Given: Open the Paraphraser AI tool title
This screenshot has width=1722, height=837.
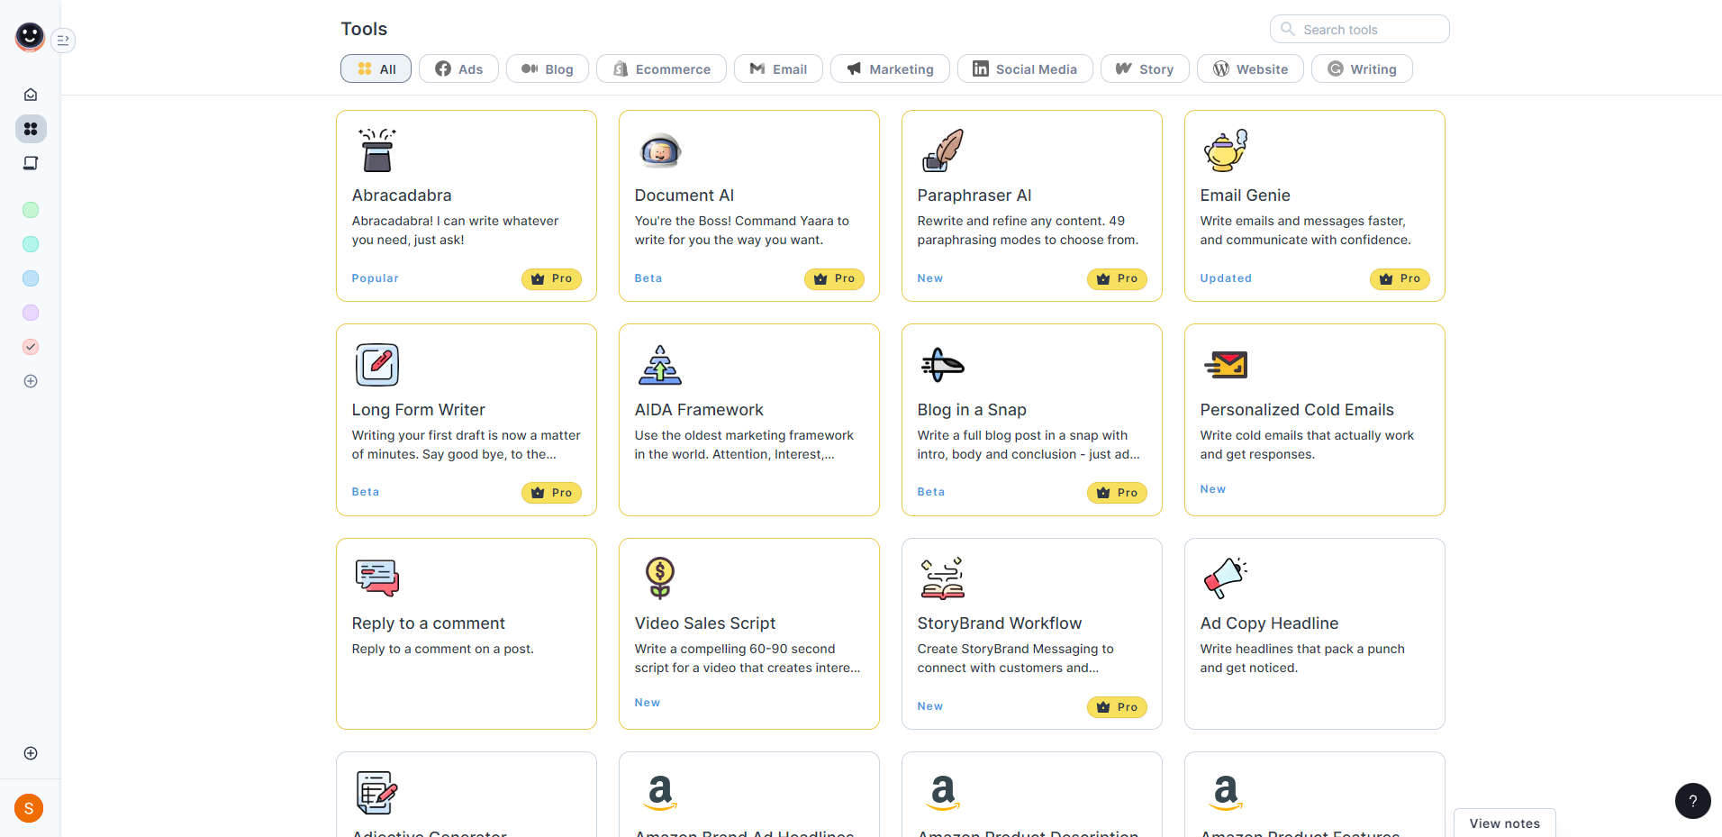Looking at the screenshot, I should pyautogui.click(x=974, y=196).
